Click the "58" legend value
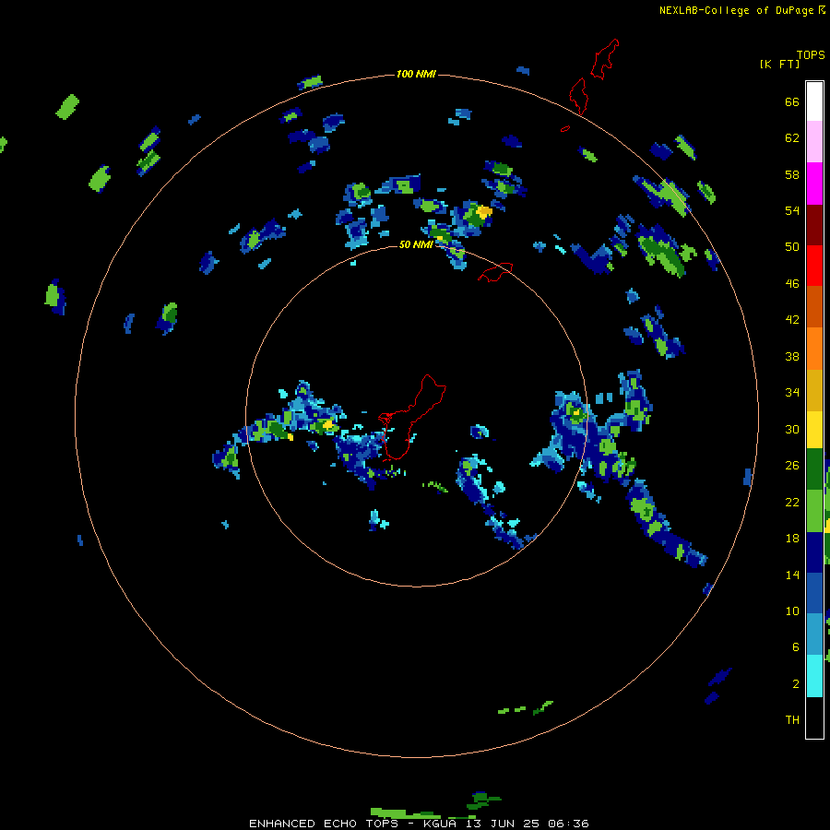 point(792,174)
